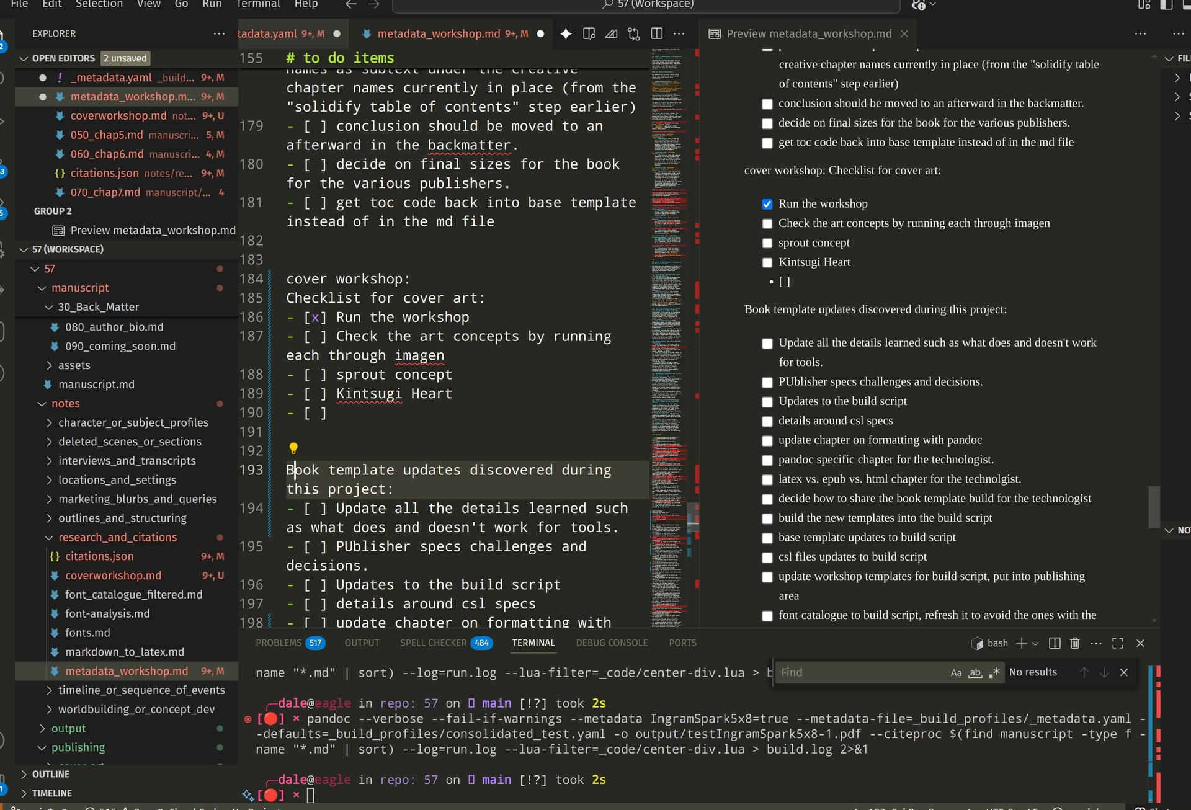The image size is (1191, 810).
Task: Expand the Outline section
Action: click(x=24, y=774)
